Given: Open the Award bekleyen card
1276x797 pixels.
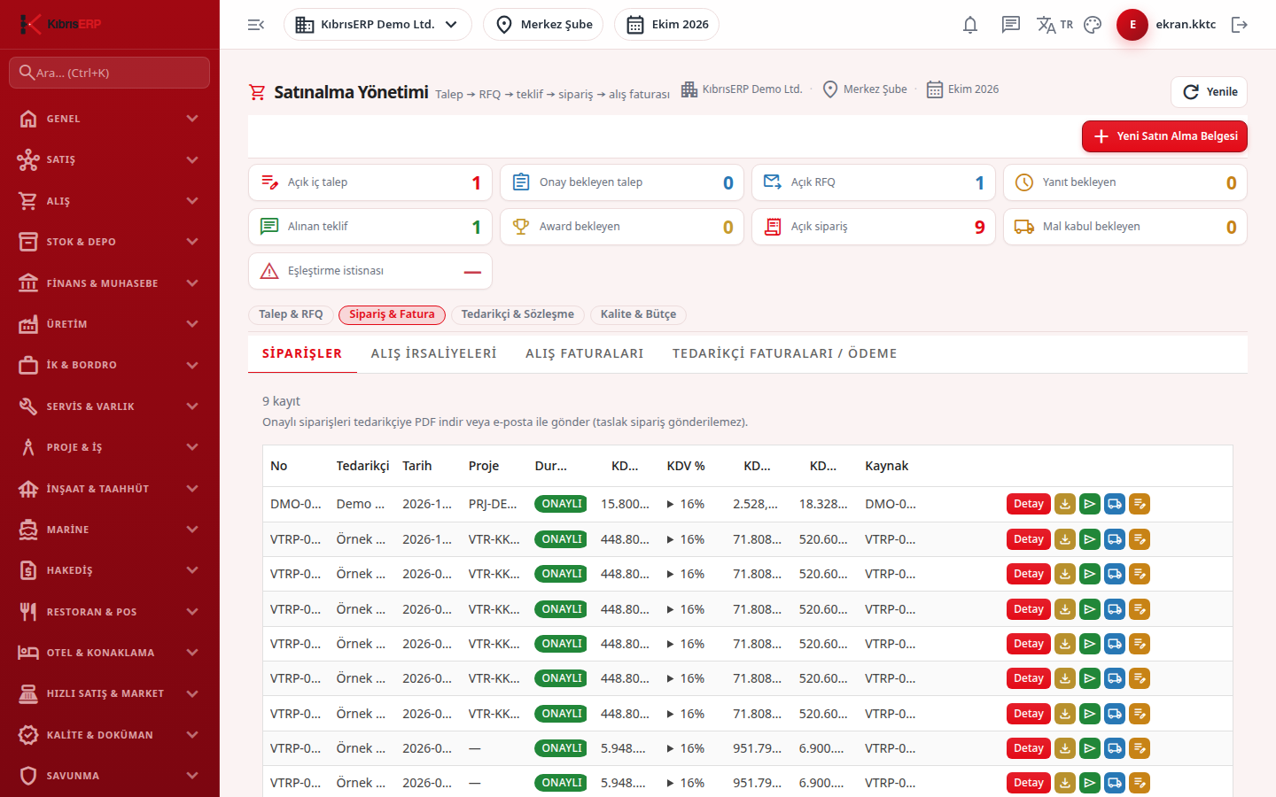Looking at the screenshot, I should (x=622, y=227).
